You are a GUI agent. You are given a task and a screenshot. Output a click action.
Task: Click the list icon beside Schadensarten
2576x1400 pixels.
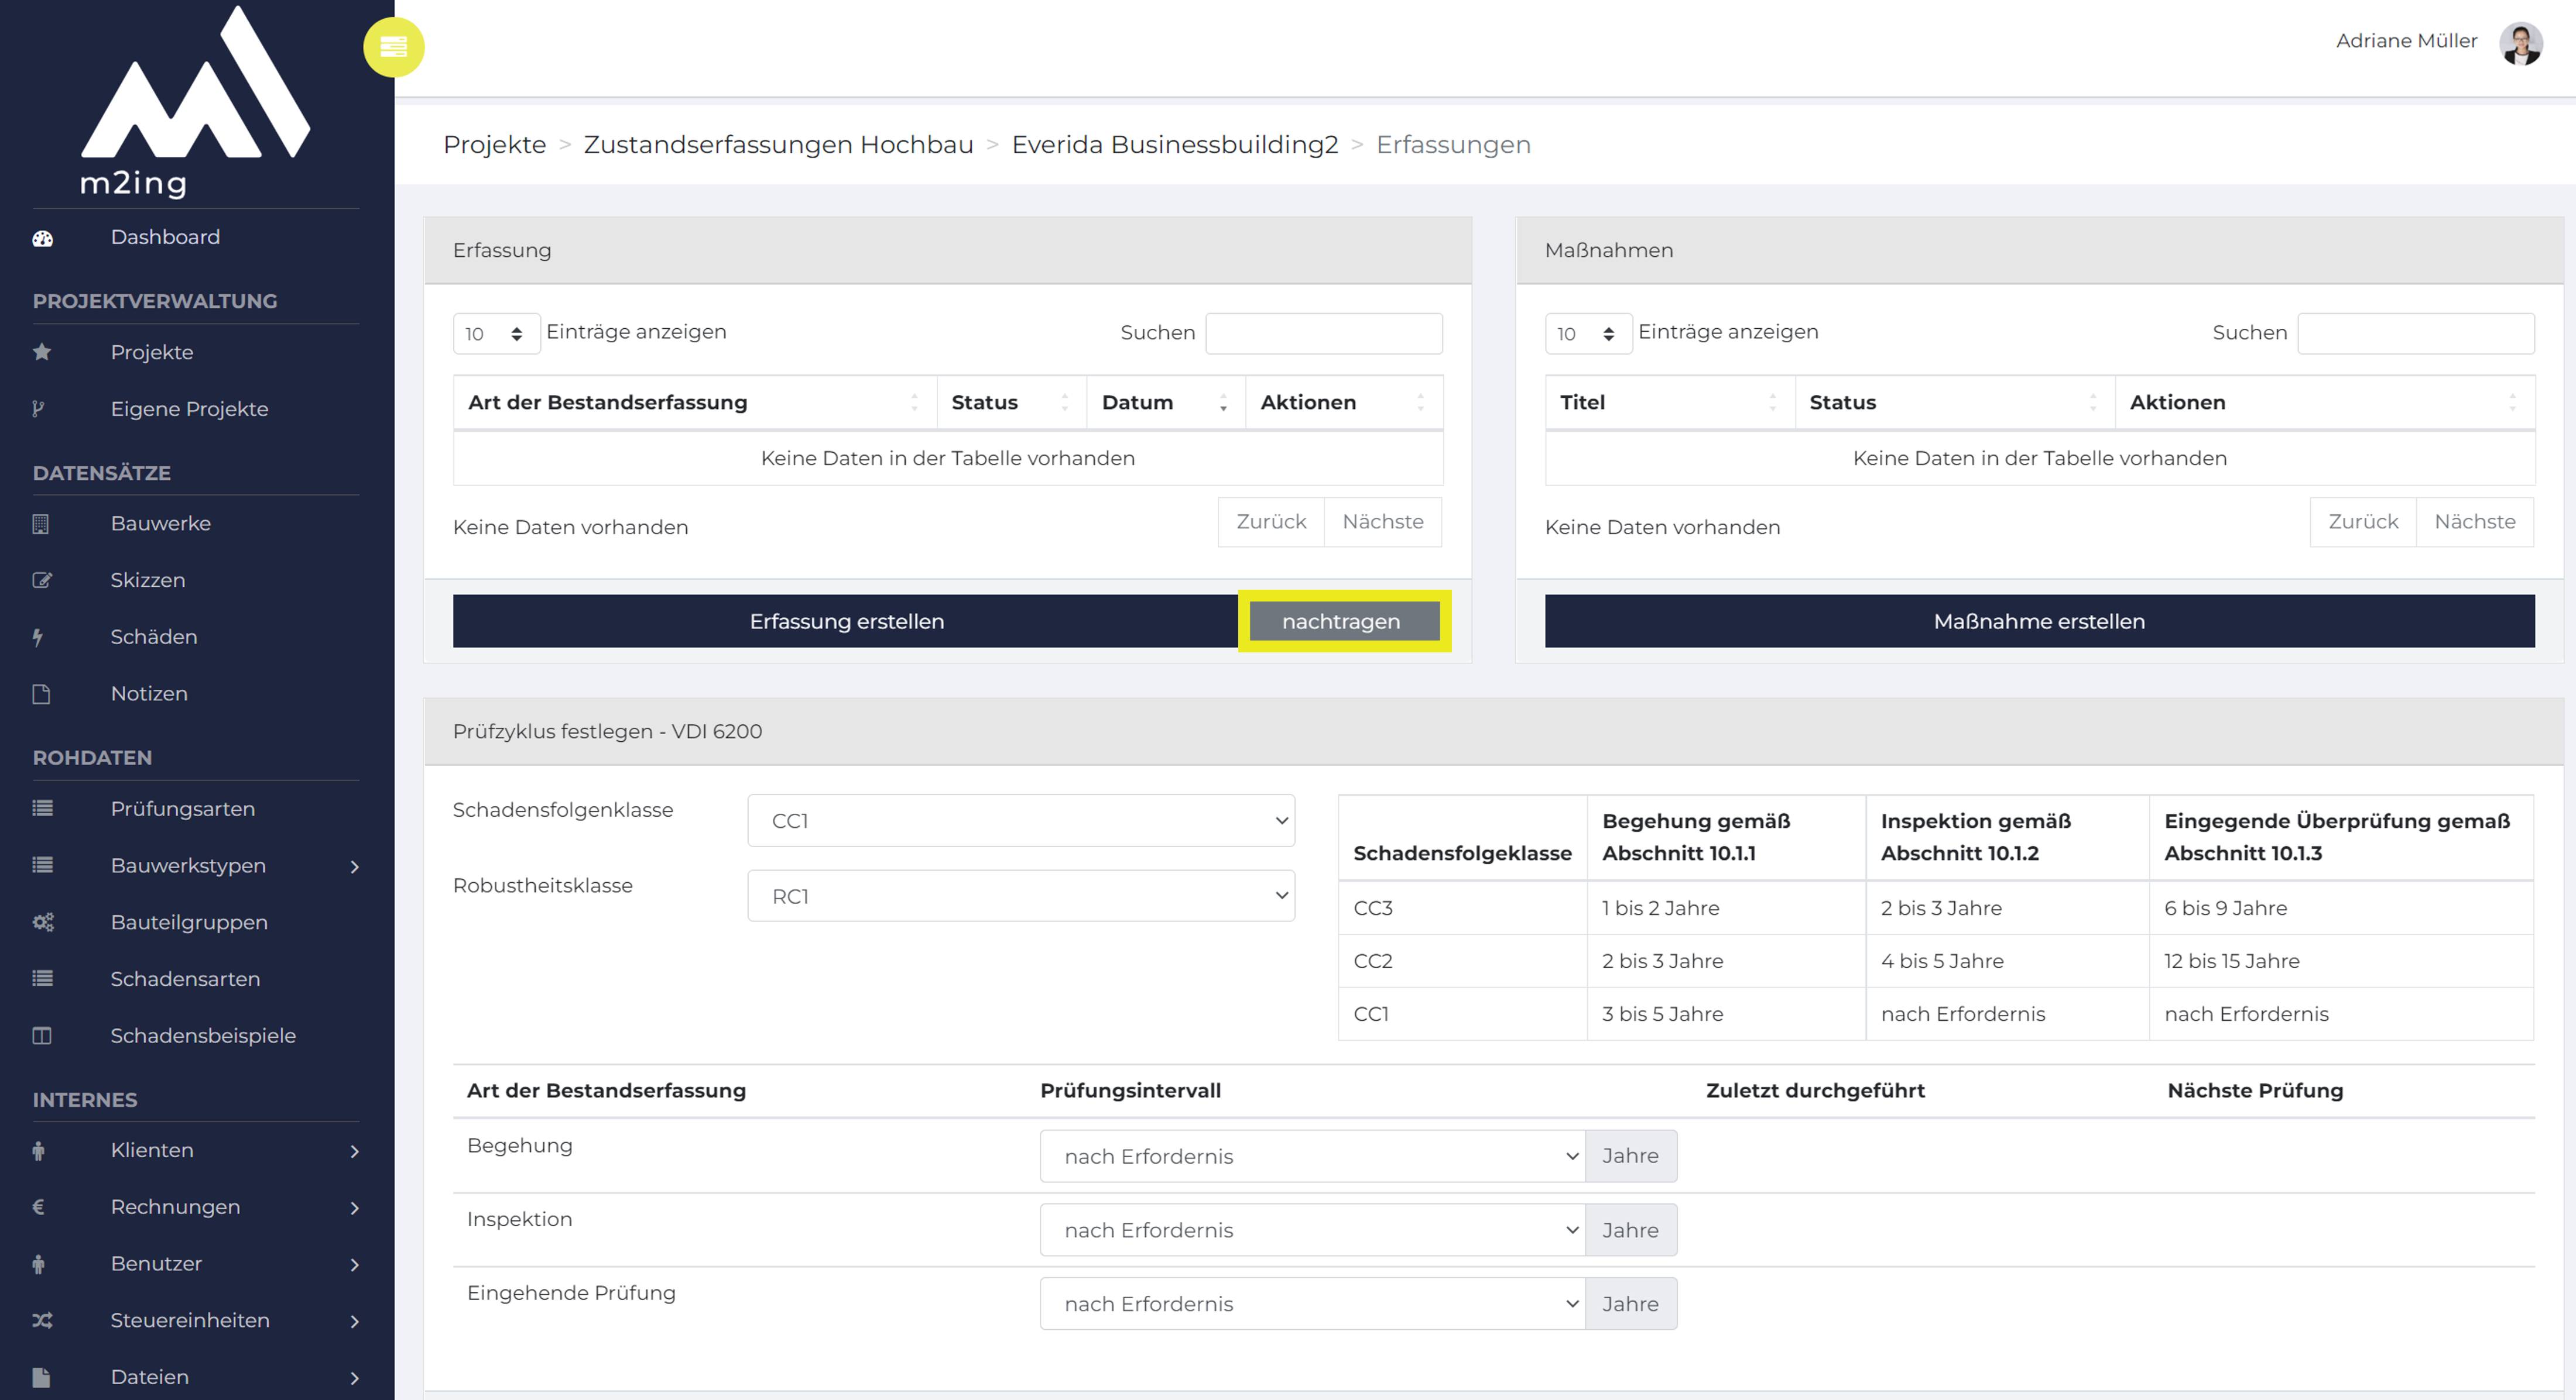point(42,979)
